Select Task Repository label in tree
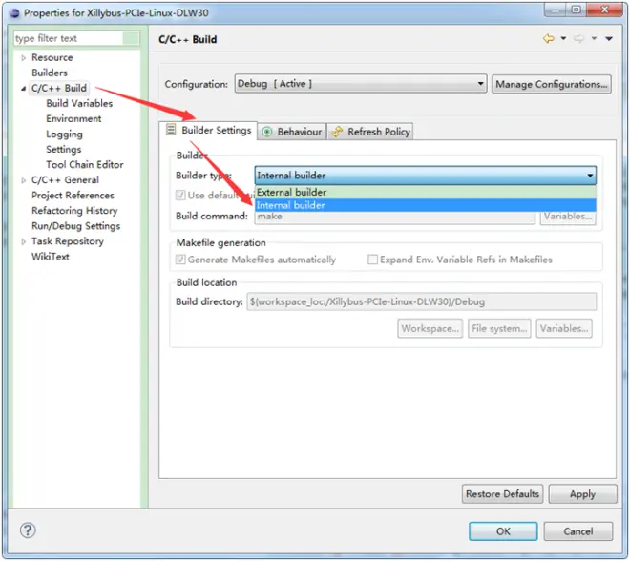The width and height of the screenshot is (630, 561). pos(68,241)
